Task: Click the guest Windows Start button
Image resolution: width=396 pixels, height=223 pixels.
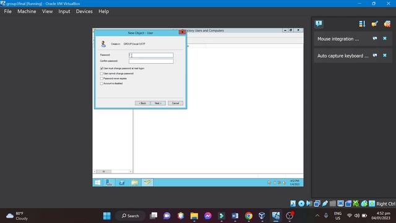Action: (x=98, y=182)
